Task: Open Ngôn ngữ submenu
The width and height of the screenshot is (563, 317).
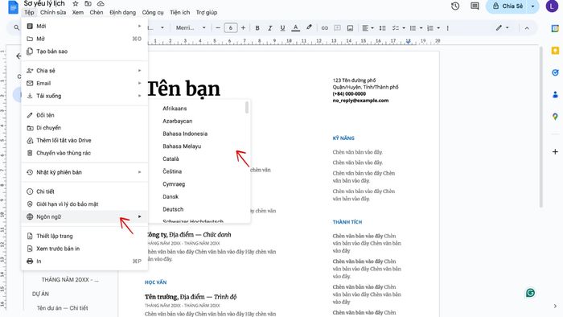Action: click(84, 216)
